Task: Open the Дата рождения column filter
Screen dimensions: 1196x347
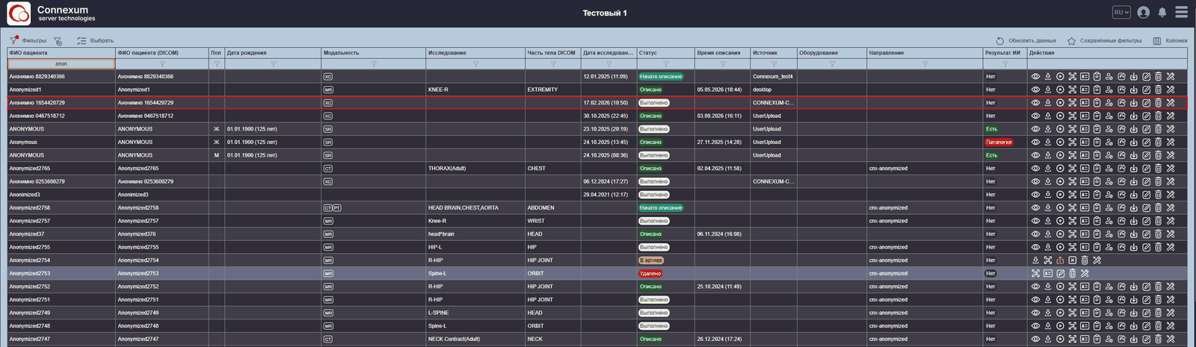Action: coord(273,64)
